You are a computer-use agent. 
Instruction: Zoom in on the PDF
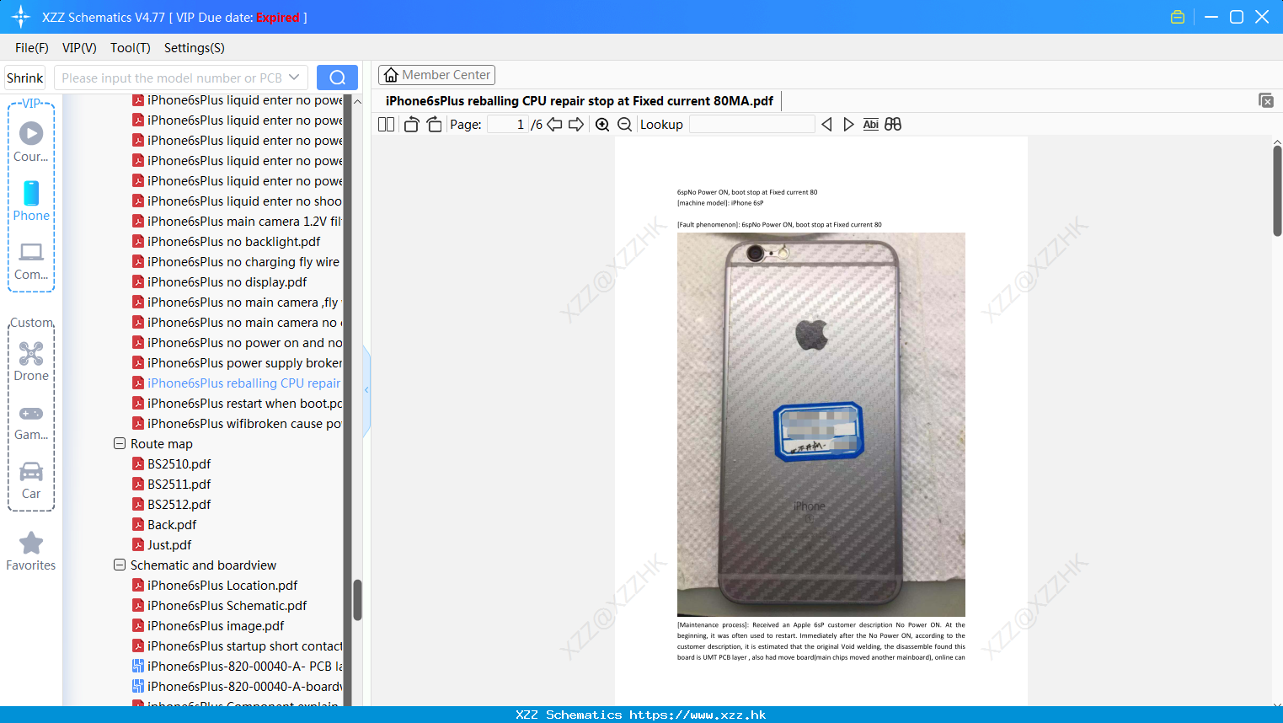tap(602, 125)
